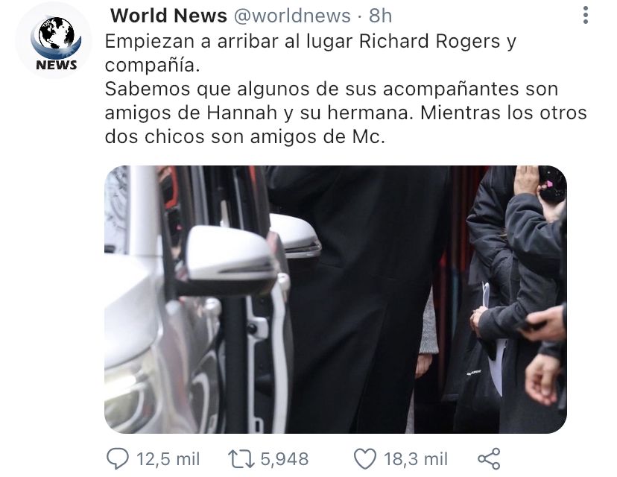Open the World News profile avatar
The height and width of the screenshot is (477, 617).
(54, 40)
